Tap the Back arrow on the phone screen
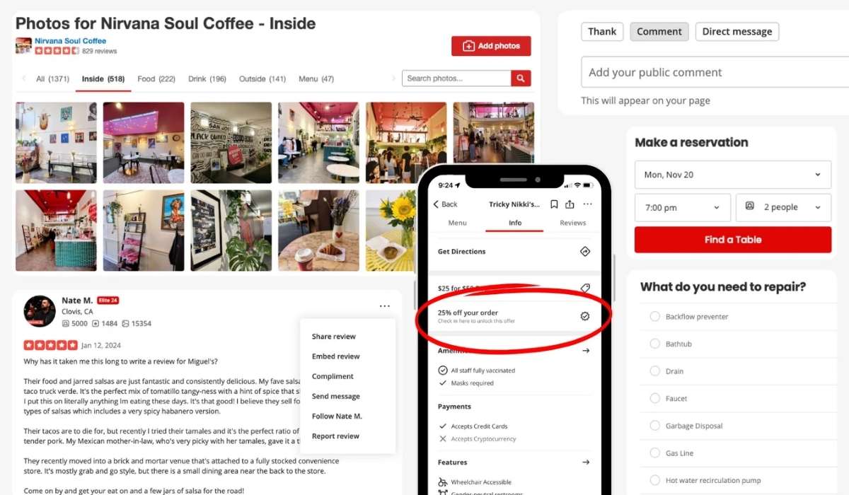 [x=446, y=204]
